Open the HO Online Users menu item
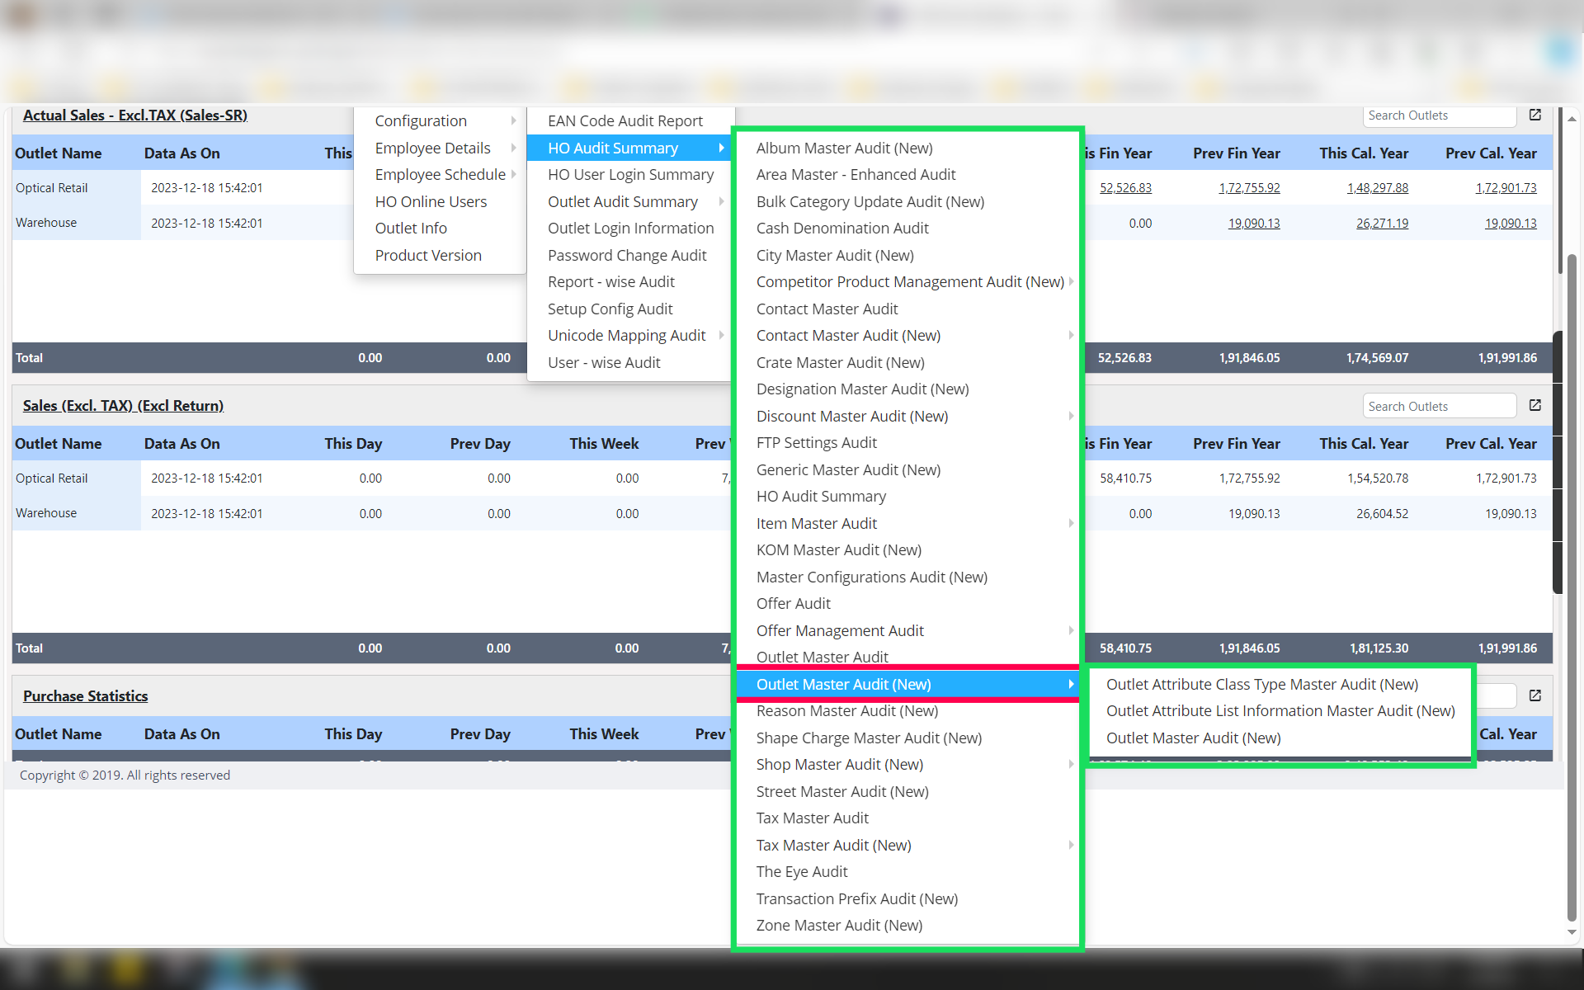1584x990 pixels. tap(431, 202)
